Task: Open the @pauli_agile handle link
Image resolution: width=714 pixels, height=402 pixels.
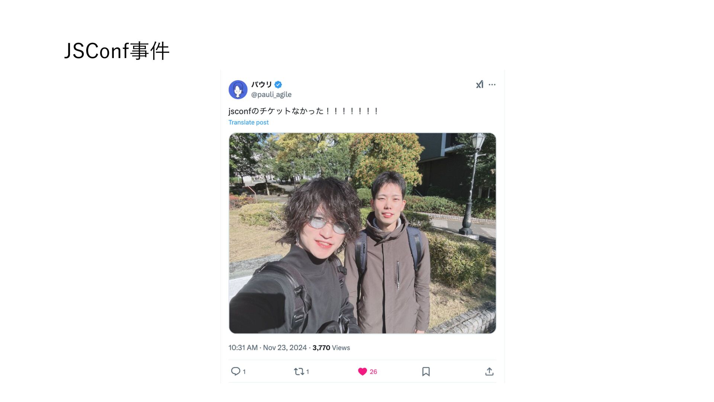Action: click(271, 95)
